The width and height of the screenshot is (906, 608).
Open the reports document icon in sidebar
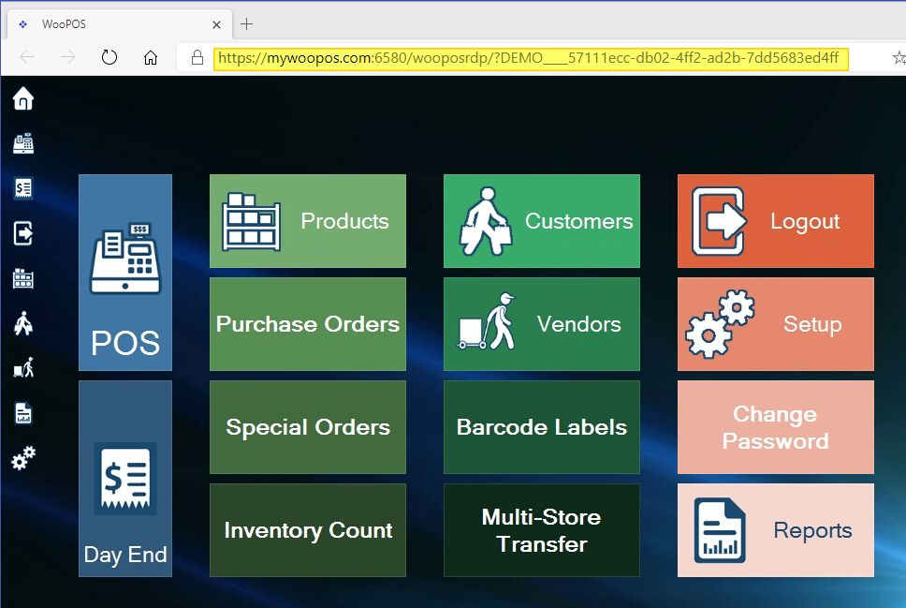coord(23,413)
